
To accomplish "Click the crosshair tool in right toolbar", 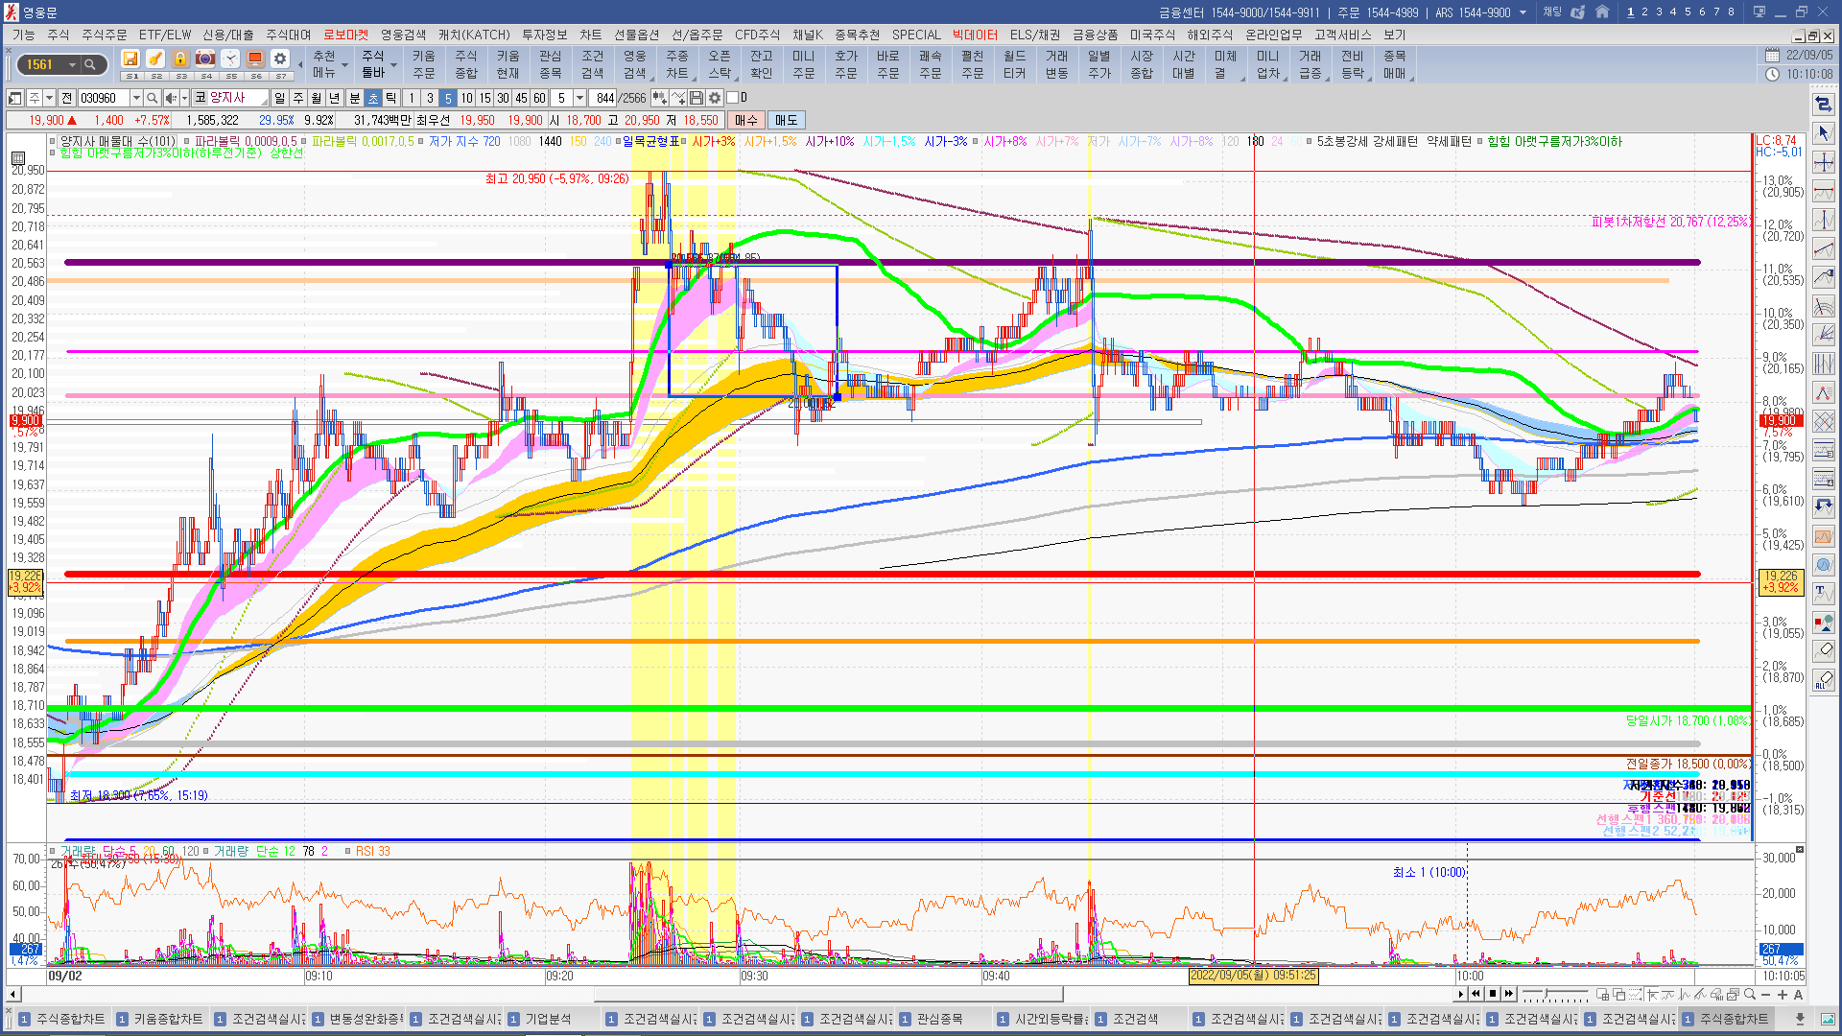I will pyautogui.click(x=1824, y=162).
